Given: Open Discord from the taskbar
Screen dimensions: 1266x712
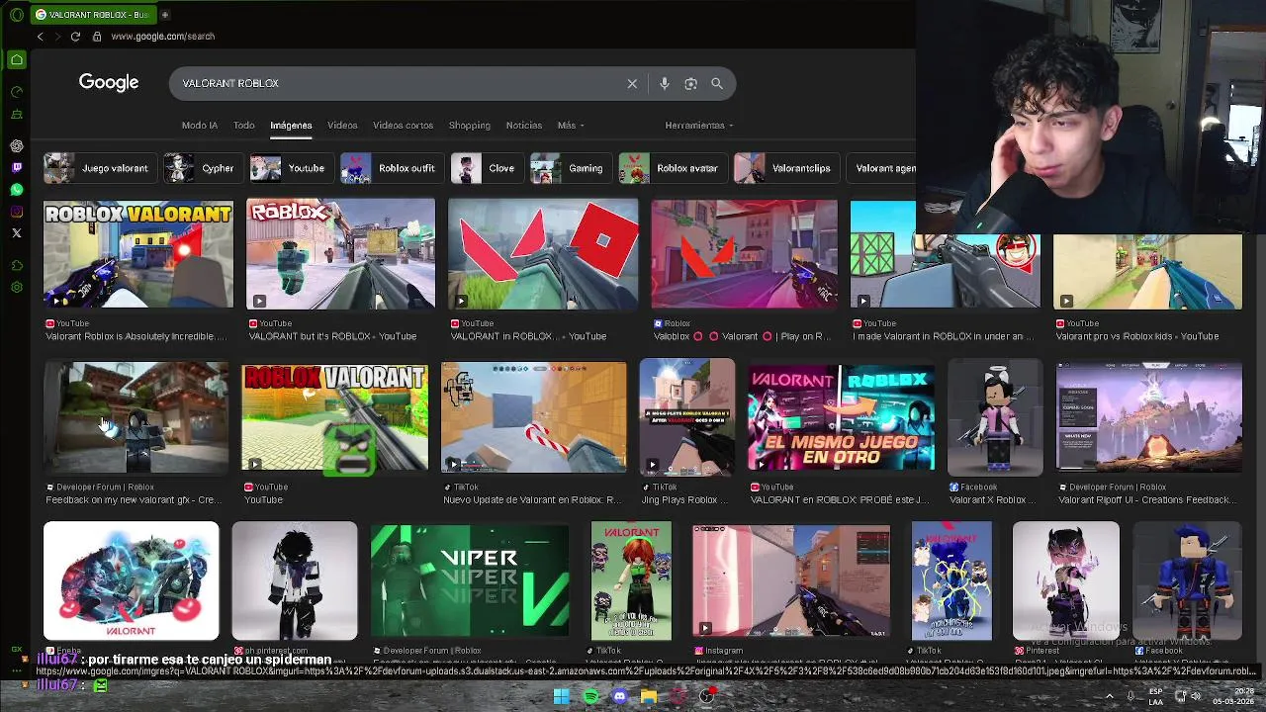Looking at the screenshot, I should click(620, 696).
